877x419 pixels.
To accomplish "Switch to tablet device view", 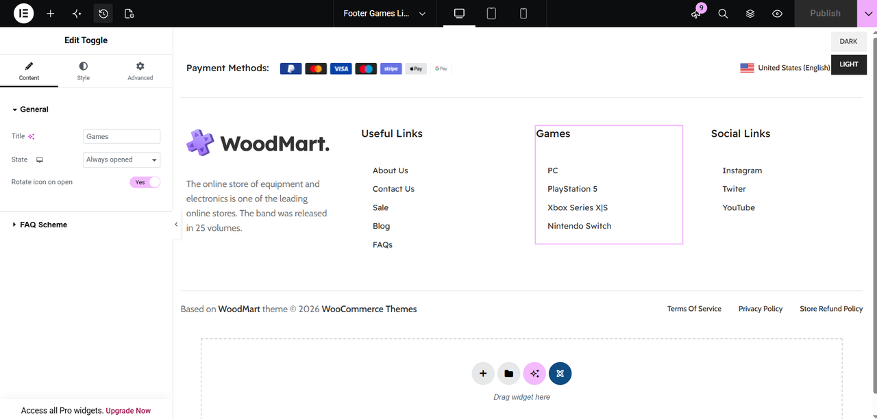I will [491, 14].
